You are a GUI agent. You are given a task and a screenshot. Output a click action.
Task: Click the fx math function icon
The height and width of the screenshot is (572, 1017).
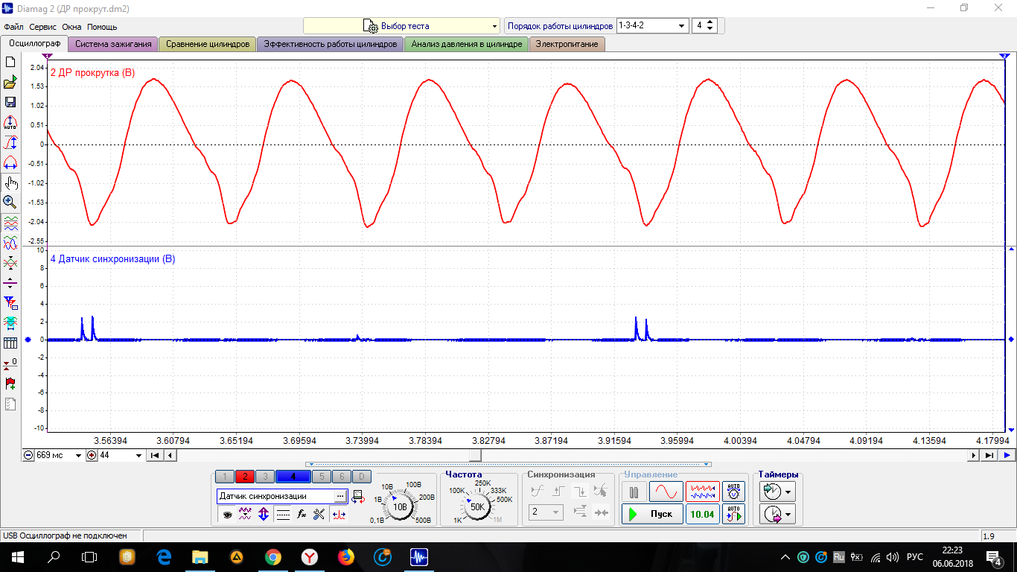point(302,514)
